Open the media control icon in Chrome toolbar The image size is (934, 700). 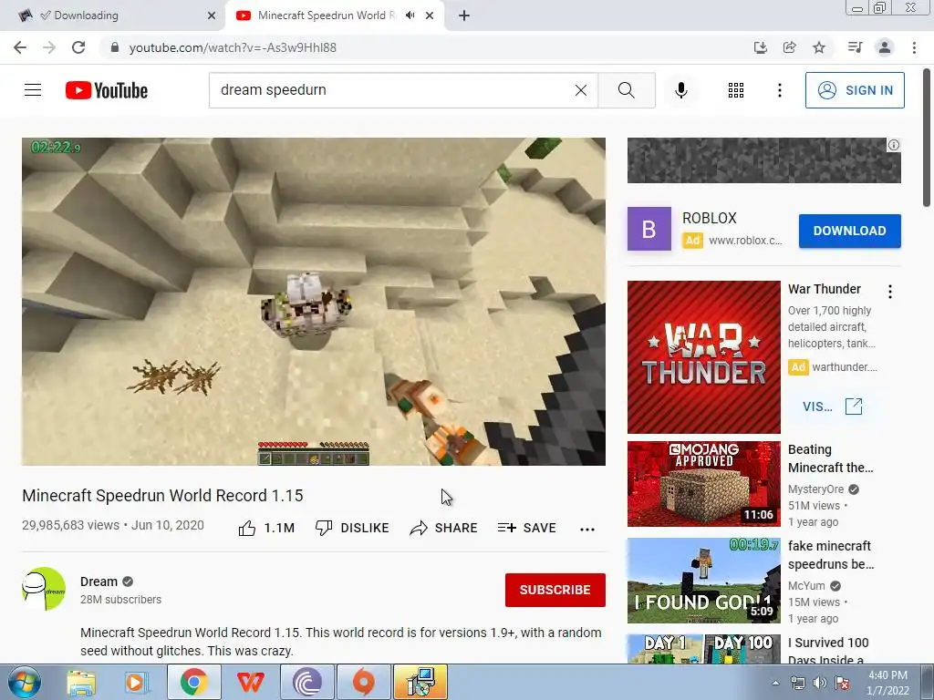(x=855, y=47)
